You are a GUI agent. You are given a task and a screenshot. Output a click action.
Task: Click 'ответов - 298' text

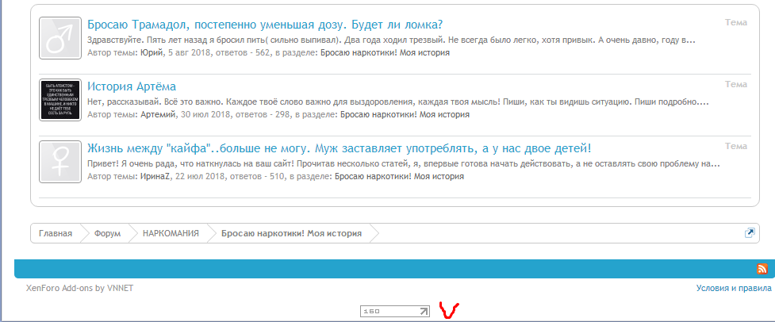pyautogui.click(x=262, y=114)
